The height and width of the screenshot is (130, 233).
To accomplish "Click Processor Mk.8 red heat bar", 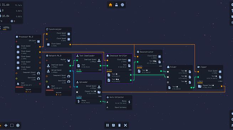I will pyautogui.click(x=20, y=87).
